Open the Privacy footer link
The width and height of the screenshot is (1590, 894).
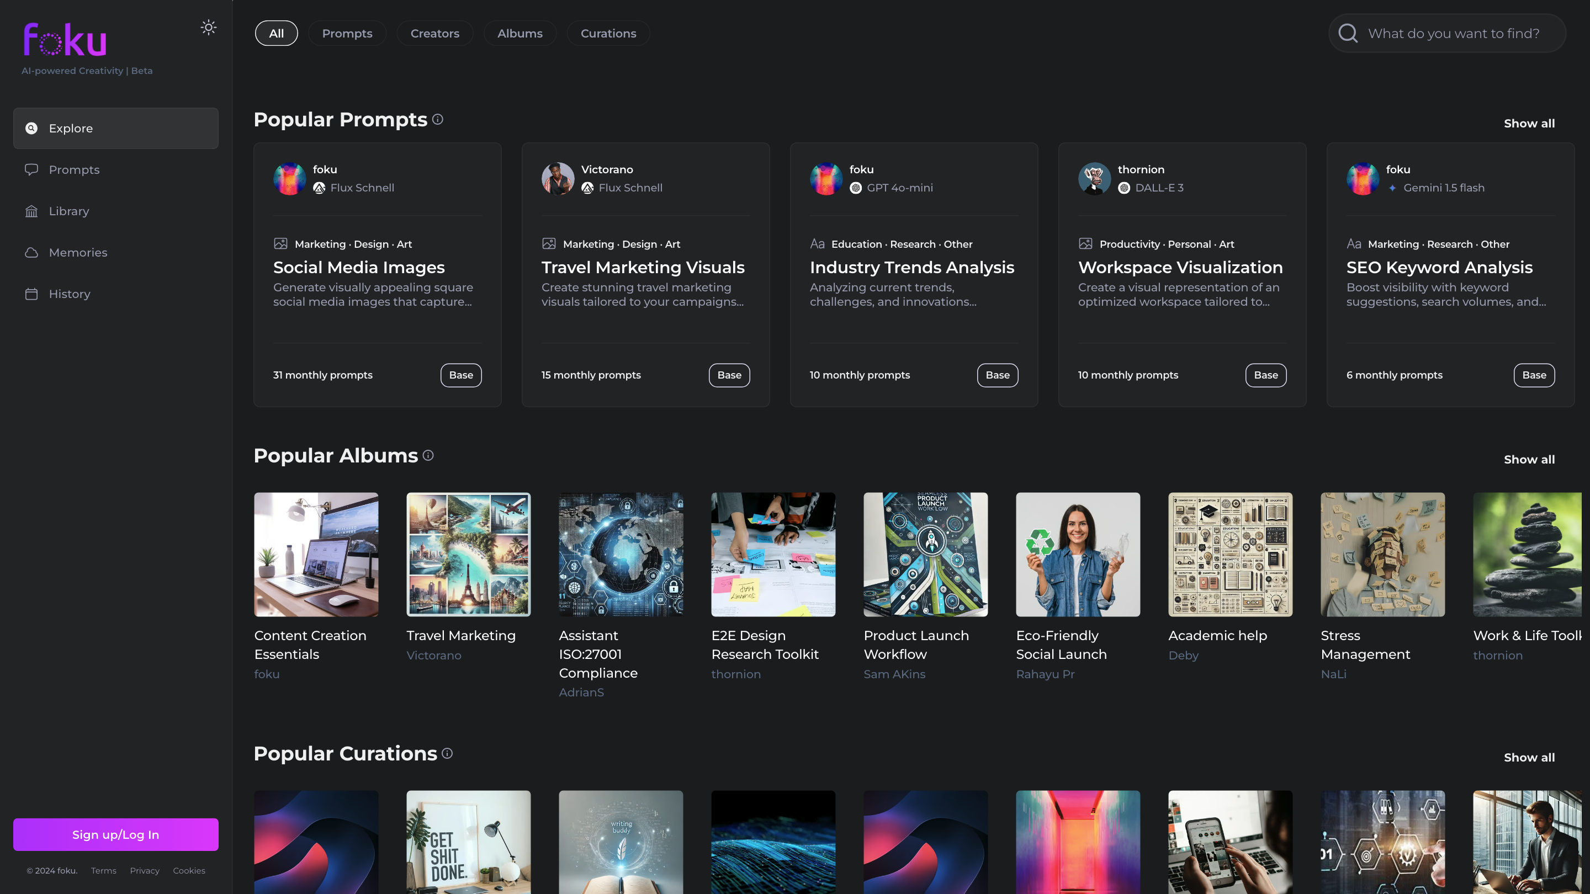[x=145, y=871]
